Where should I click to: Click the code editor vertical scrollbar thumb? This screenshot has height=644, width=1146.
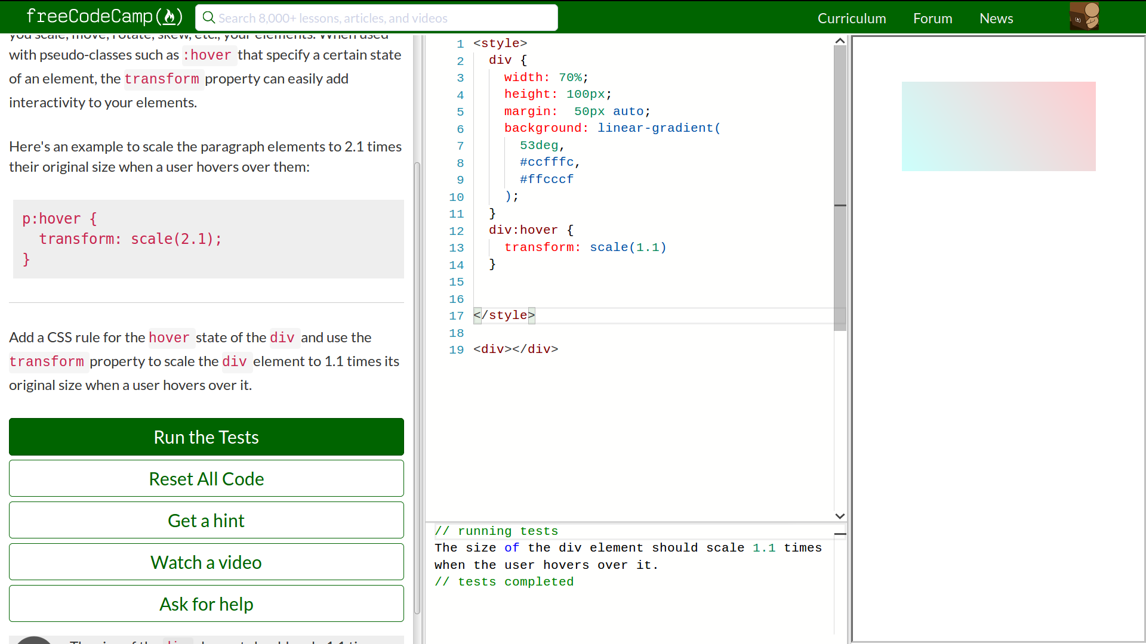tap(840, 179)
